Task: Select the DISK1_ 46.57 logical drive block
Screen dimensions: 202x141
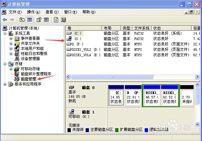Action: point(152,96)
